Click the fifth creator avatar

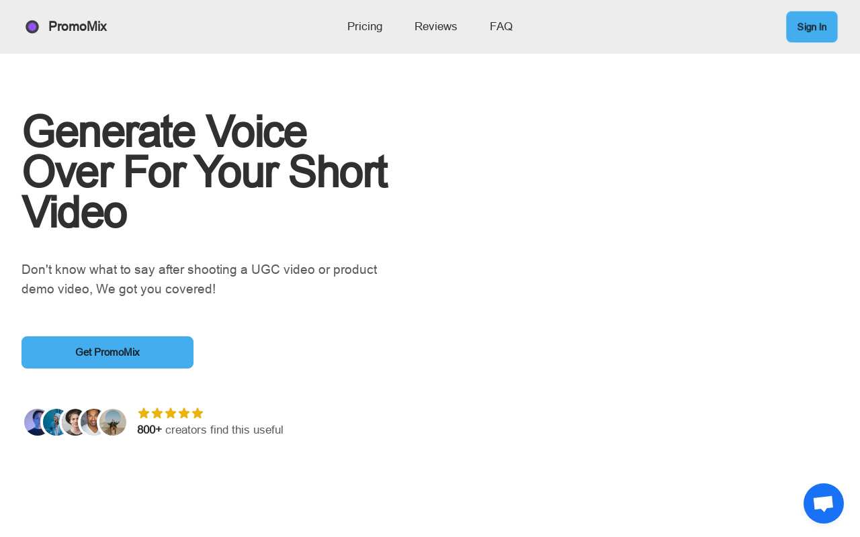[x=113, y=422]
